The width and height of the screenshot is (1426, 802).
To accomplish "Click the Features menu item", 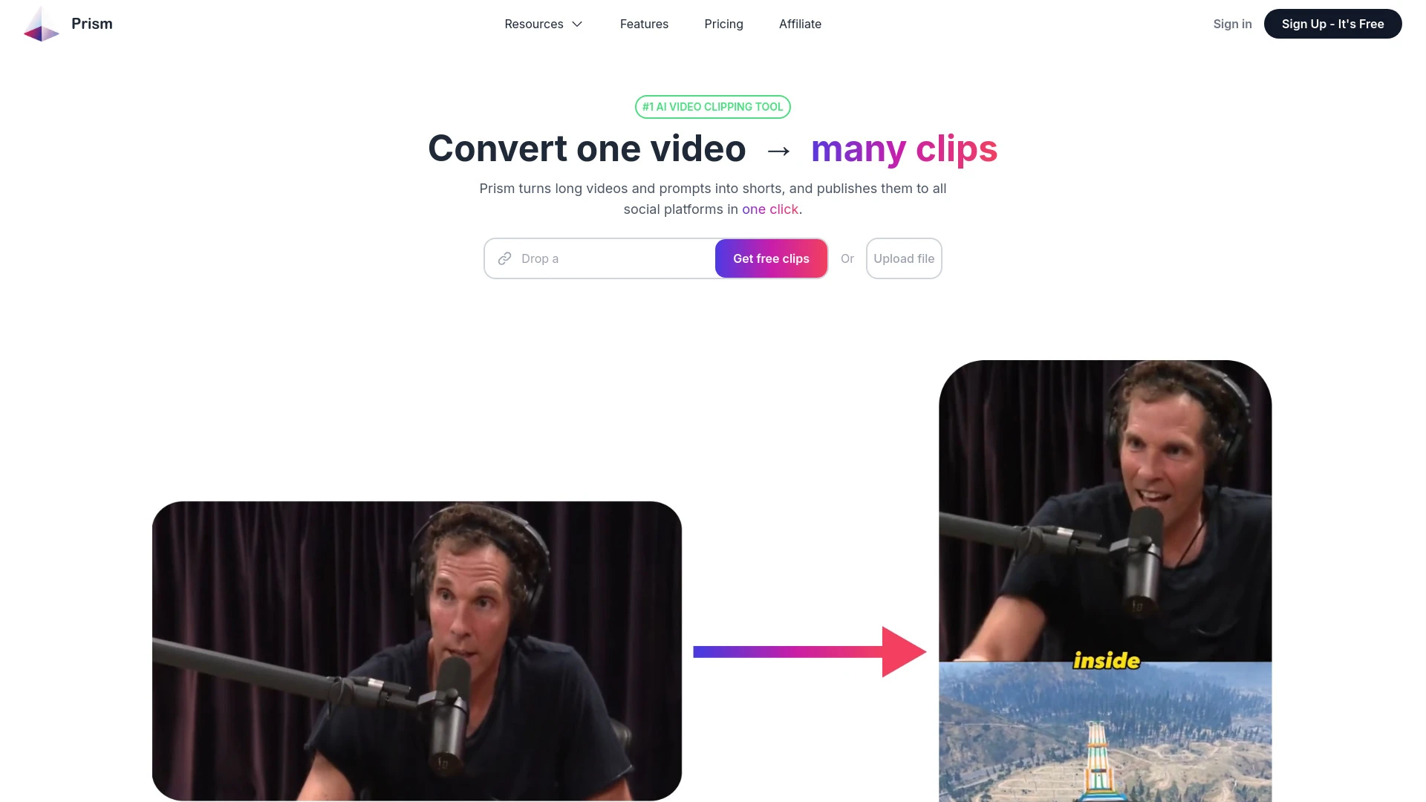I will (643, 24).
